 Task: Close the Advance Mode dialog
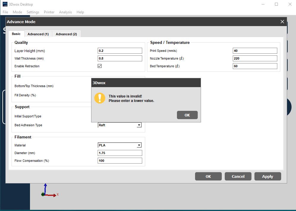click(282, 22)
